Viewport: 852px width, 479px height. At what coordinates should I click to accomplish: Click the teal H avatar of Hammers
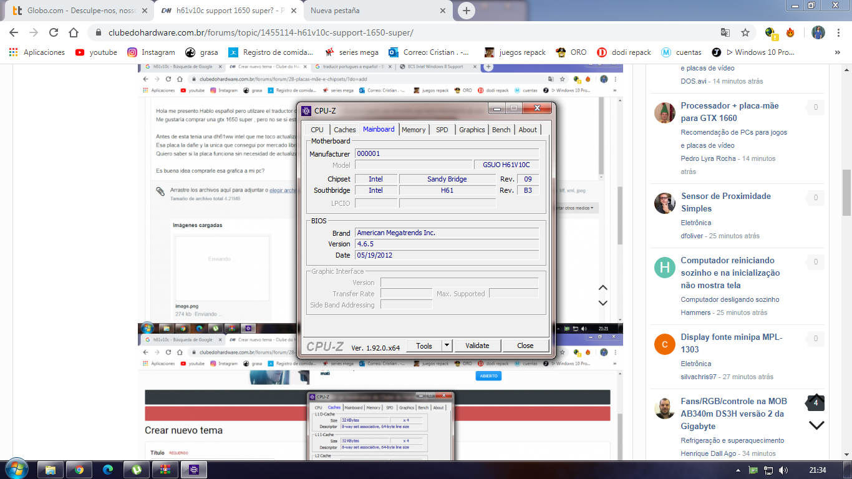[665, 268]
